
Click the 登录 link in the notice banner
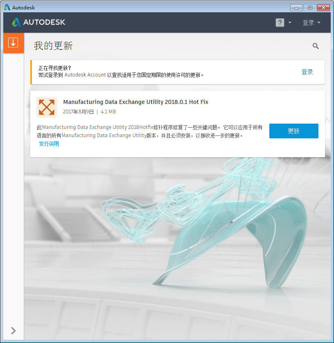pyautogui.click(x=307, y=72)
